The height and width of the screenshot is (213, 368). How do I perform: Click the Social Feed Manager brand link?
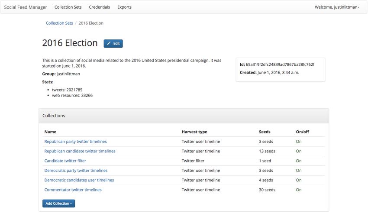(x=26, y=7)
